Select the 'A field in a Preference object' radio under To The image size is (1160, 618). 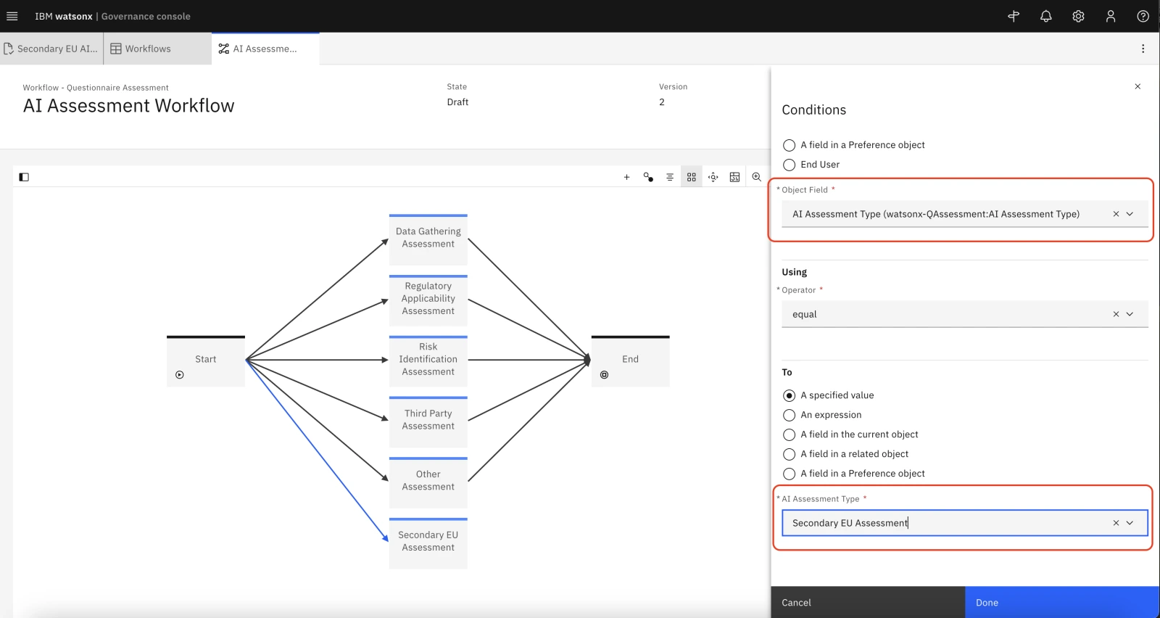click(x=790, y=474)
